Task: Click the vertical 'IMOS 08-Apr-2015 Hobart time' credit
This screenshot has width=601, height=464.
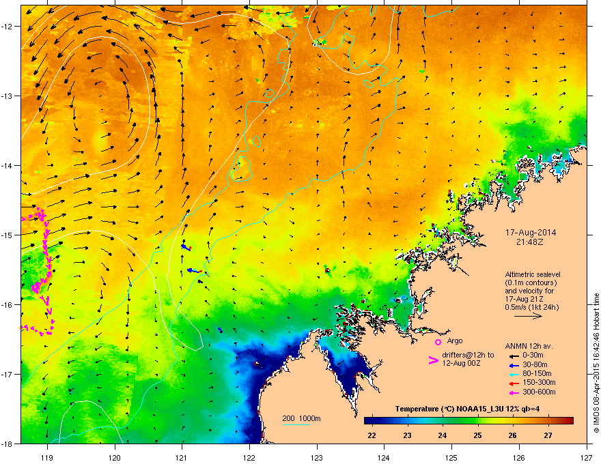Action: pyautogui.click(x=596, y=363)
